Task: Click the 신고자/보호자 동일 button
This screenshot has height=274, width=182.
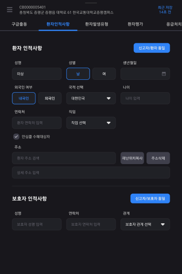Action: [x=150, y=199]
